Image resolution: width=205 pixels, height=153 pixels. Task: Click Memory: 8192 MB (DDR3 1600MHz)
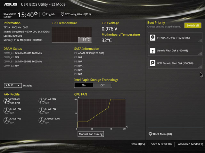[23, 40]
